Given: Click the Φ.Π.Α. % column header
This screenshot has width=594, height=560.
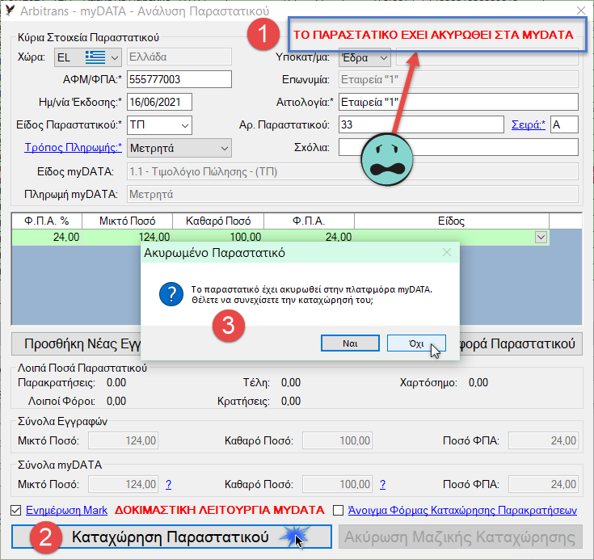Looking at the screenshot, I should (47, 221).
